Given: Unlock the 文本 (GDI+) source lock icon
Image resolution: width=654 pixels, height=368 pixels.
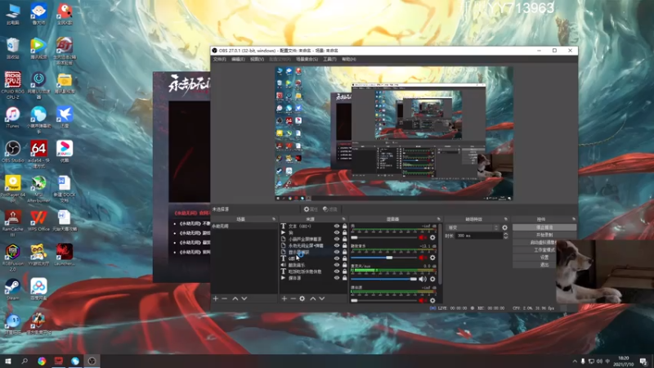Looking at the screenshot, I should [344, 227].
